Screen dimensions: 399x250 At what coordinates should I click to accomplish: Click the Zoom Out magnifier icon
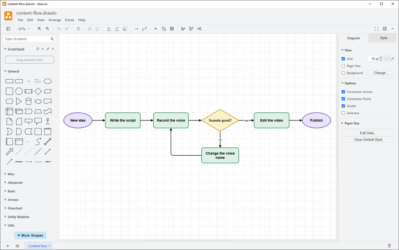click(x=48, y=29)
